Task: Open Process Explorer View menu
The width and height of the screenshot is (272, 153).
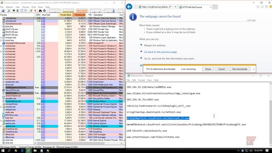Action: tap(17, 7)
